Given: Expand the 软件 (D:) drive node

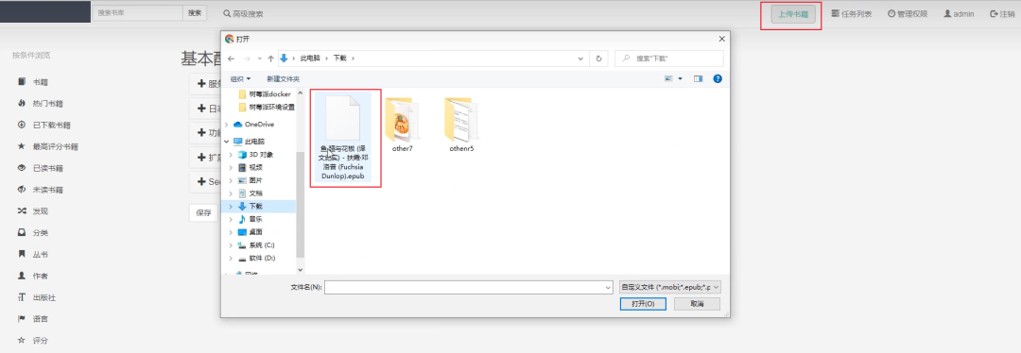Looking at the screenshot, I should 231,258.
